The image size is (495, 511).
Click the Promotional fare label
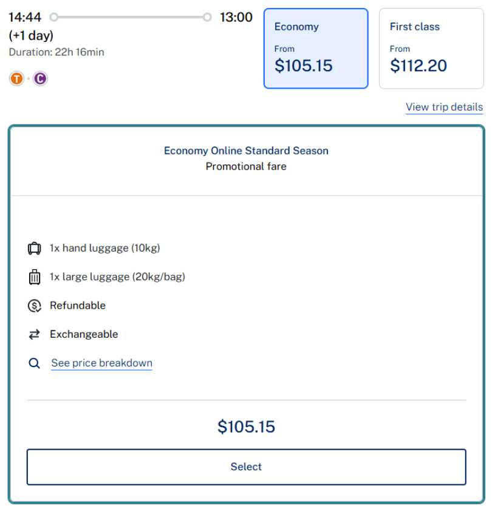[x=246, y=166]
